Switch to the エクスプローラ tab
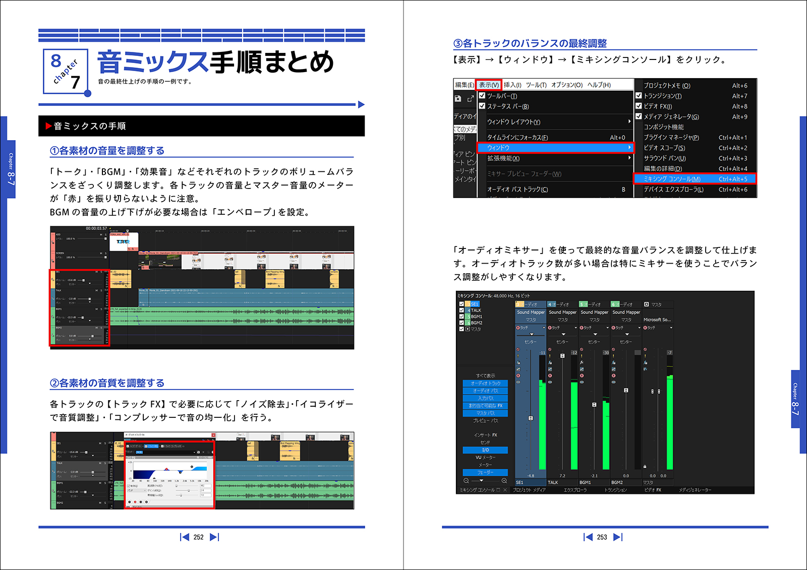This screenshot has width=807, height=570. (575, 490)
